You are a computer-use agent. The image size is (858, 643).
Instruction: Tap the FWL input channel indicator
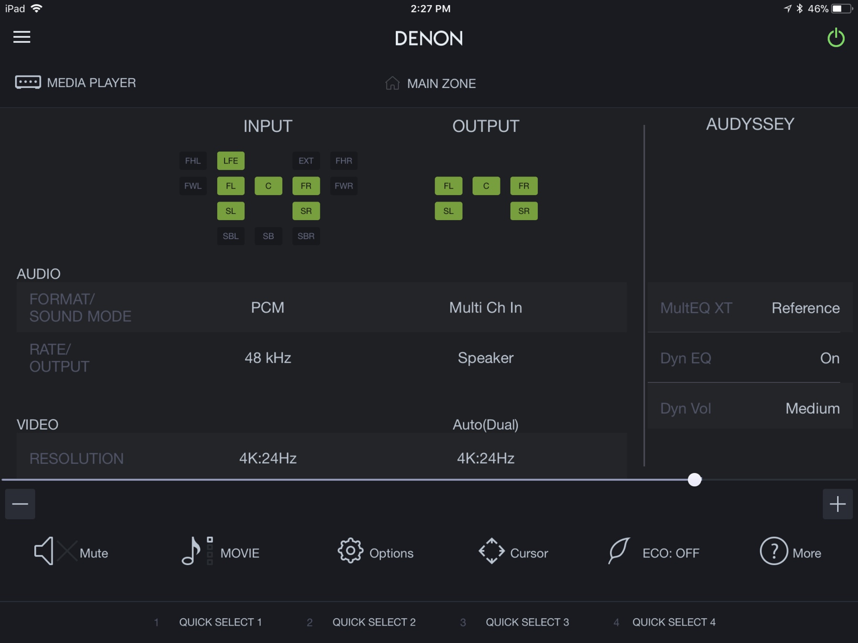(193, 186)
